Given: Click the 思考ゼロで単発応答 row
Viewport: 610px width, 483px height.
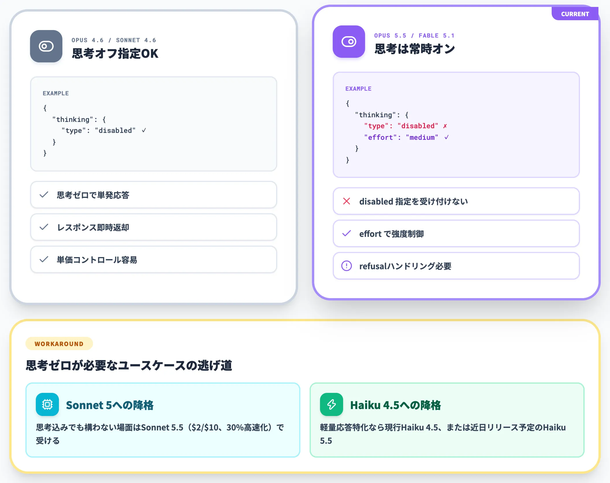Looking at the screenshot, I should pos(154,195).
